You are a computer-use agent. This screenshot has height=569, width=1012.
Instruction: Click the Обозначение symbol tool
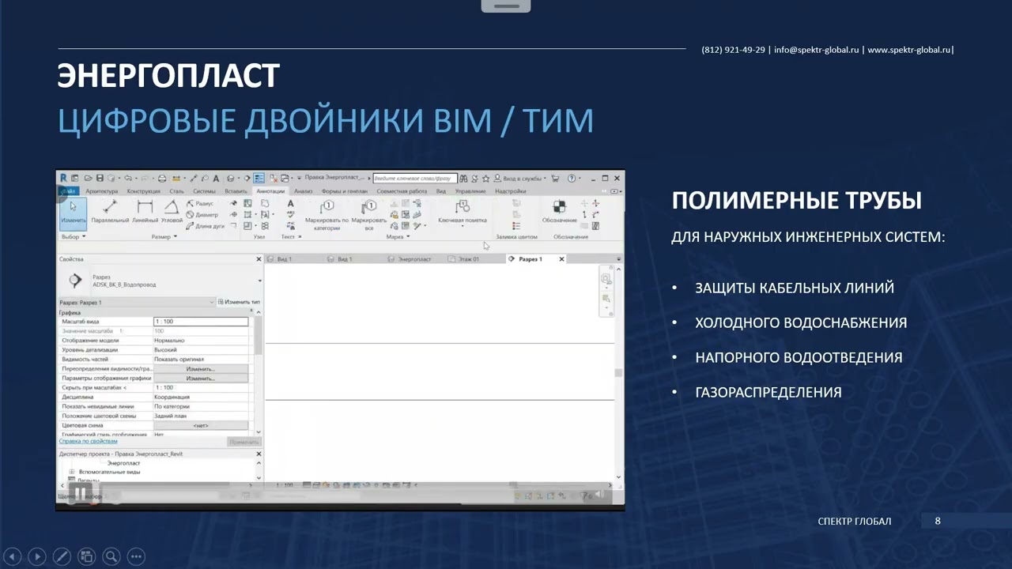coord(560,211)
